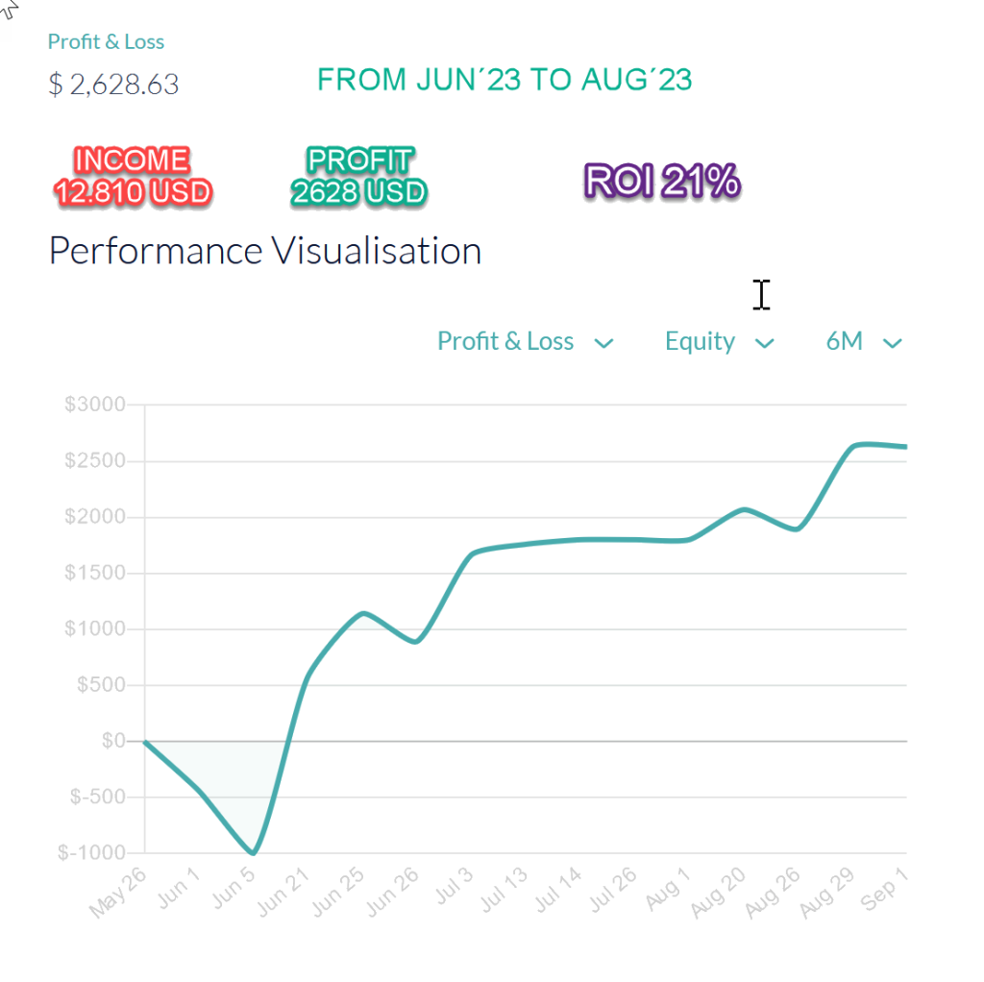Open the Profit & Loss chart dropdown
Screen dimensions: 984x982
(505, 342)
